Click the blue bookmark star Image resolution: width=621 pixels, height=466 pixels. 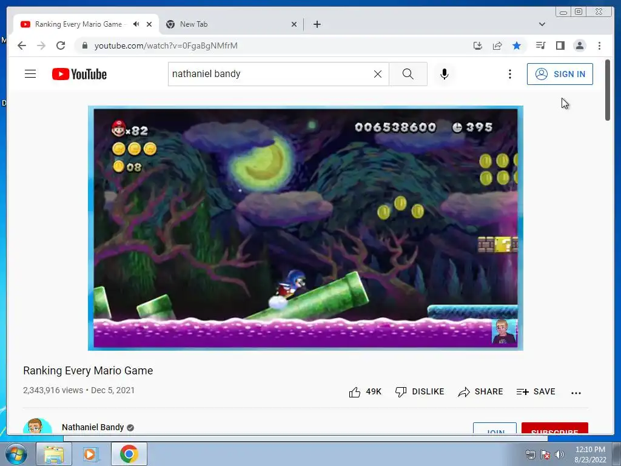click(x=517, y=46)
